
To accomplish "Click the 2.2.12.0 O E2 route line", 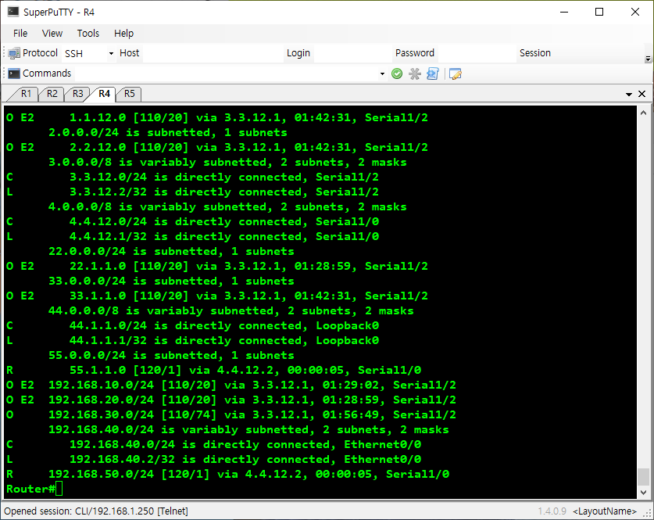I will [217, 147].
